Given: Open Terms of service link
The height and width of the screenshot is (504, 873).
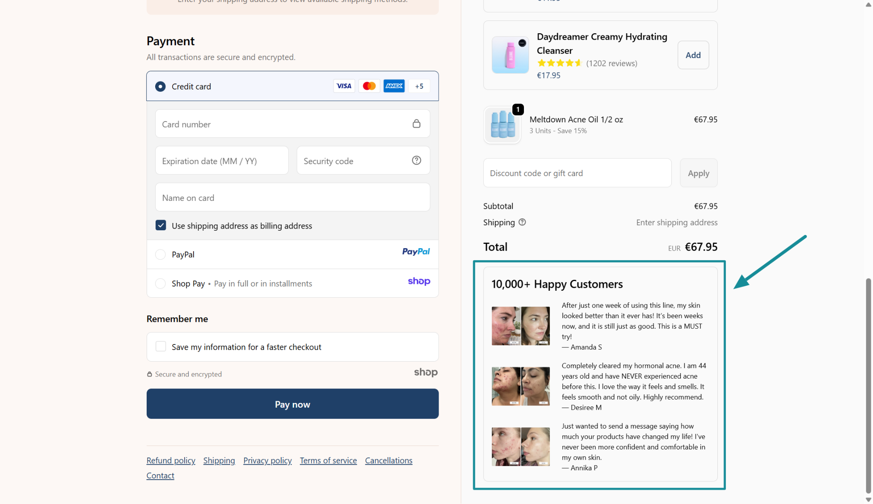Looking at the screenshot, I should coord(328,461).
